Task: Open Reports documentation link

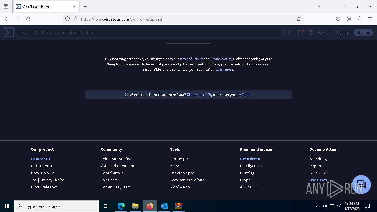Action: point(316,166)
